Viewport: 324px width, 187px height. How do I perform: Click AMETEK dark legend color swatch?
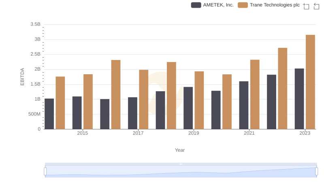196,5
